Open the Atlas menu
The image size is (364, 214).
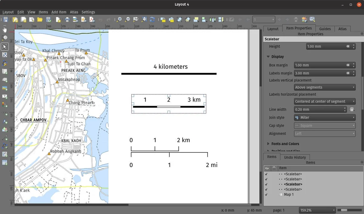74,12
